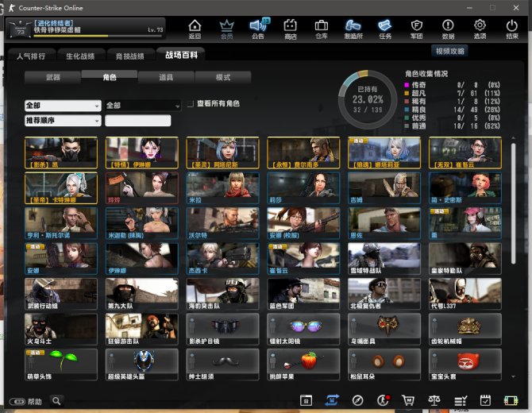Image resolution: width=532 pixels, height=413 pixels.
Task: Open the 任务 missions icon
Action: [385, 29]
